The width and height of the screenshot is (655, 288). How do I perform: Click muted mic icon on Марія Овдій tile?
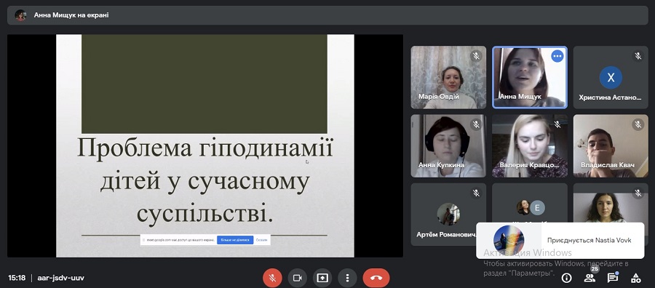(476, 56)
